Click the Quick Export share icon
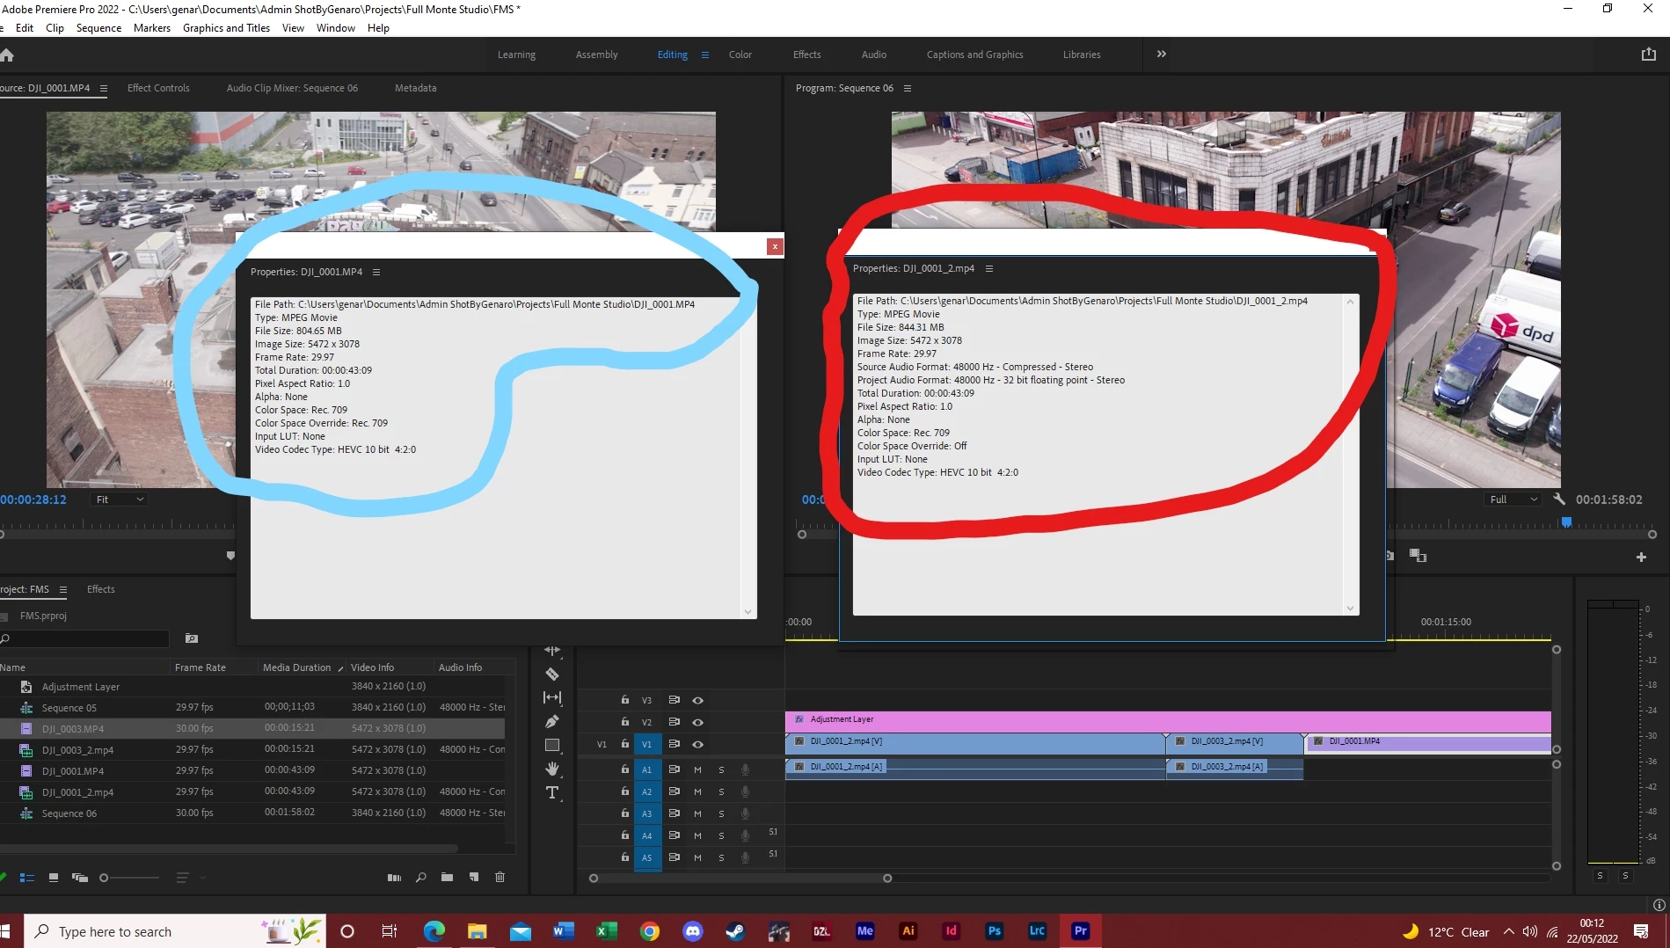Image resolution: width=1670 pixels, height=948 pixels. point(1649,55)
